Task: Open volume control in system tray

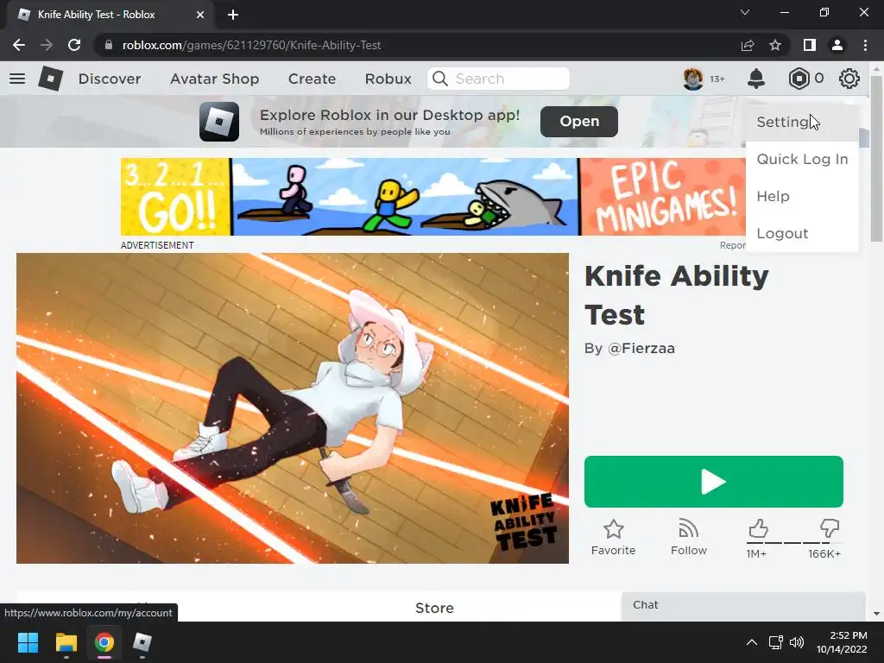Action: tap(797, 642)
